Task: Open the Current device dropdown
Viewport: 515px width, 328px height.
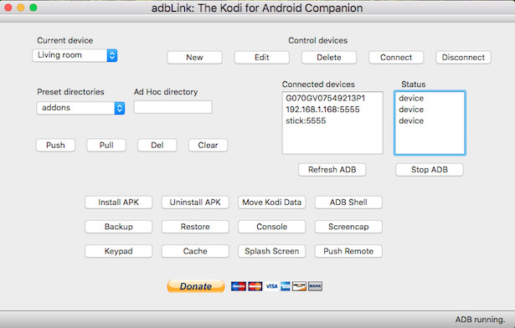Action: point(75,55)
